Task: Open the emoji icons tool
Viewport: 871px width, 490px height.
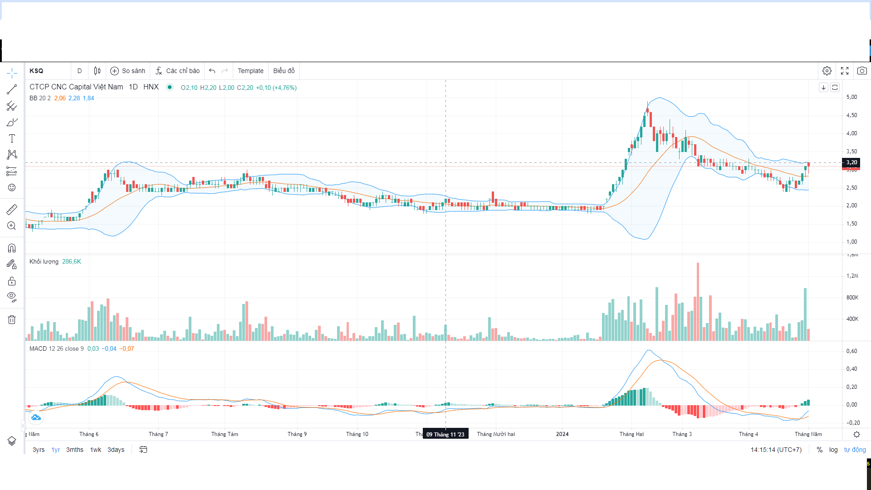Action: click(x=12, y=187)
